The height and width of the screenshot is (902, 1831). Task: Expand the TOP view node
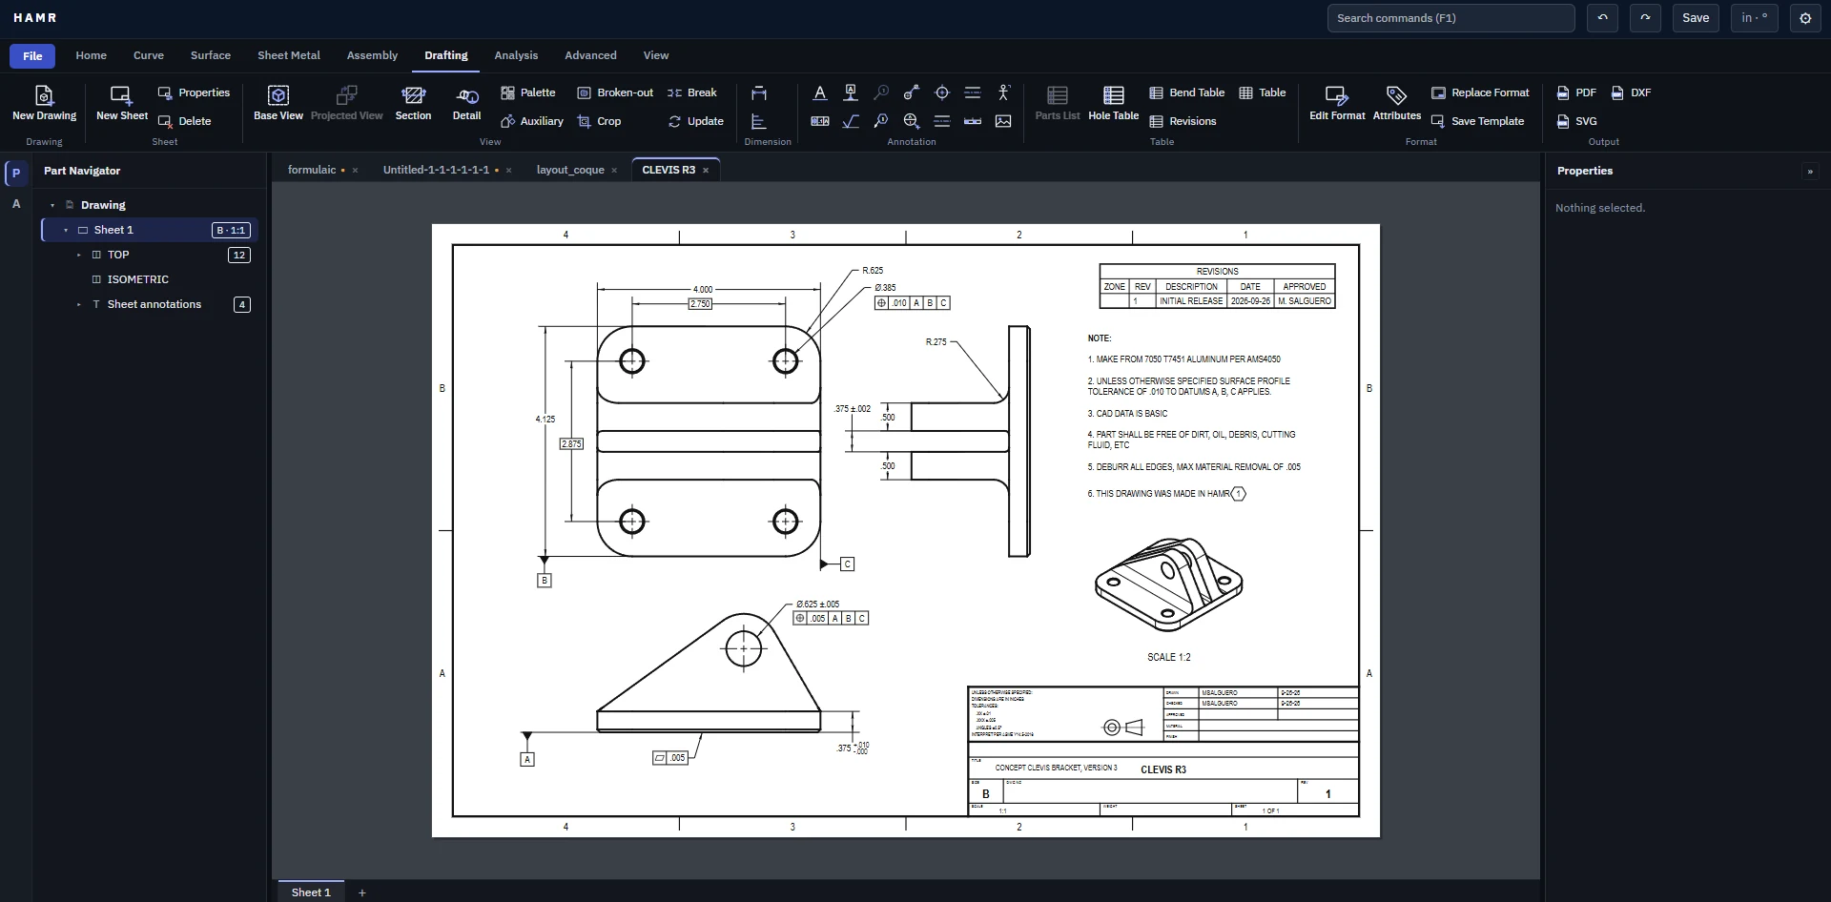79,255
